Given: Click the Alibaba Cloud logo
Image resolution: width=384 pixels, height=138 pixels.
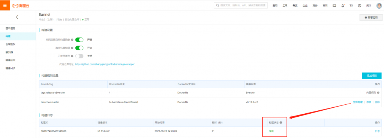Looking at the screenshot, I should pos(21,6).
